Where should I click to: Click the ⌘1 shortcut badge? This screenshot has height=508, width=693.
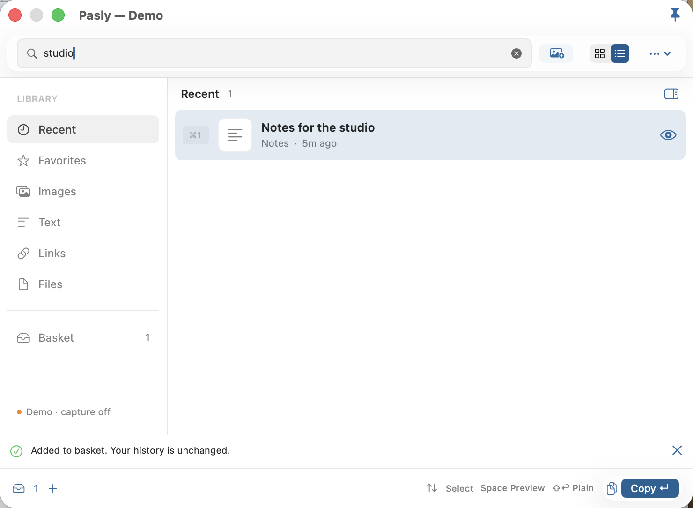pyautogui.click(x=196, y=135)
